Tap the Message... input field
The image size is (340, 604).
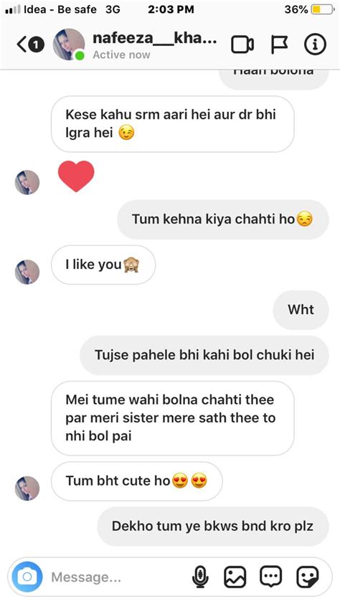[x=115, y=577]
